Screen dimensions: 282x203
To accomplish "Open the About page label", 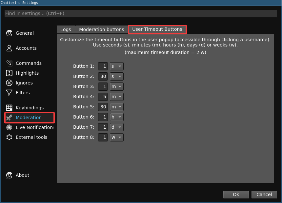I will pos(23,175).
